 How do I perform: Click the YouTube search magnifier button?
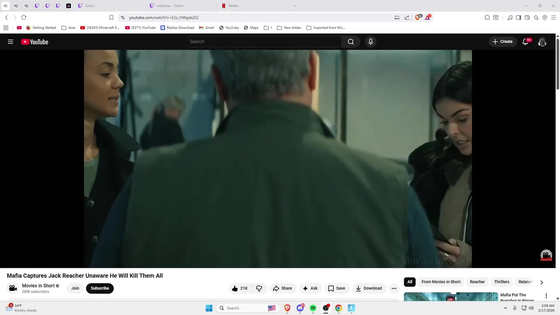[351, 42]
